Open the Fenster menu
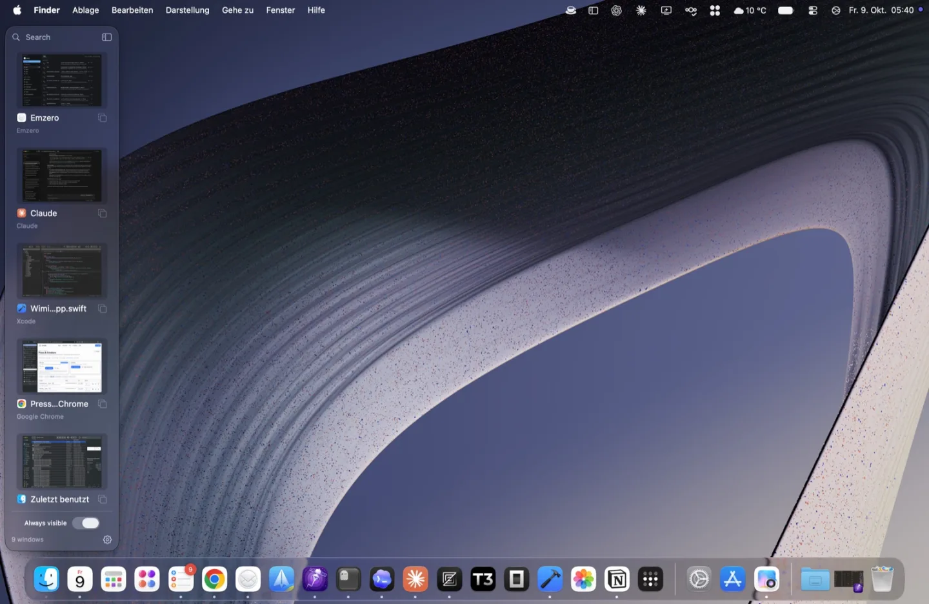The height and width of the screenshot is (604, 929). pos(281,10)
